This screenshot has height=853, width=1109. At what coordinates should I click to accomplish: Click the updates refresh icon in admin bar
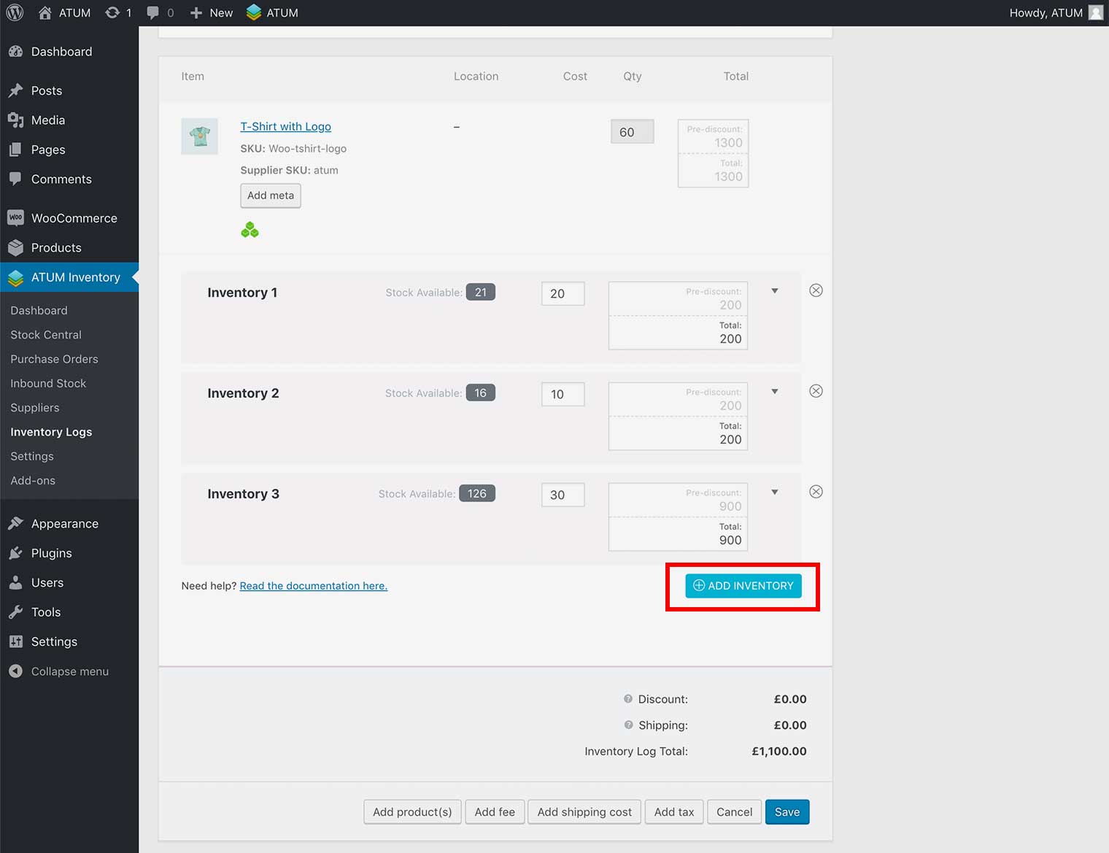[112, 12]
